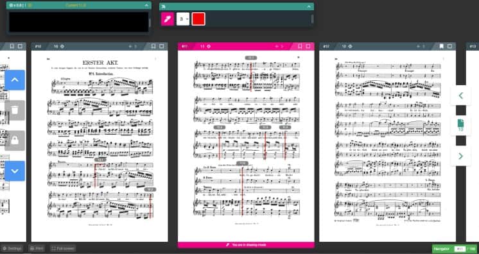Click the plus icon in page #12 header
The image size is (479, 254).
418,46
